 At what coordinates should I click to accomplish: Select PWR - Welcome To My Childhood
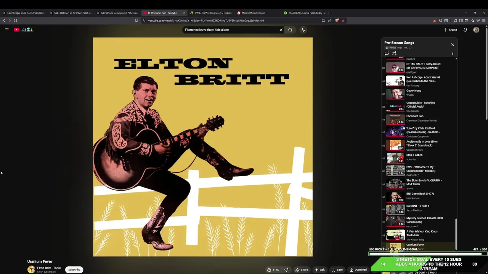pyautogui.click(x=419, y=170)
